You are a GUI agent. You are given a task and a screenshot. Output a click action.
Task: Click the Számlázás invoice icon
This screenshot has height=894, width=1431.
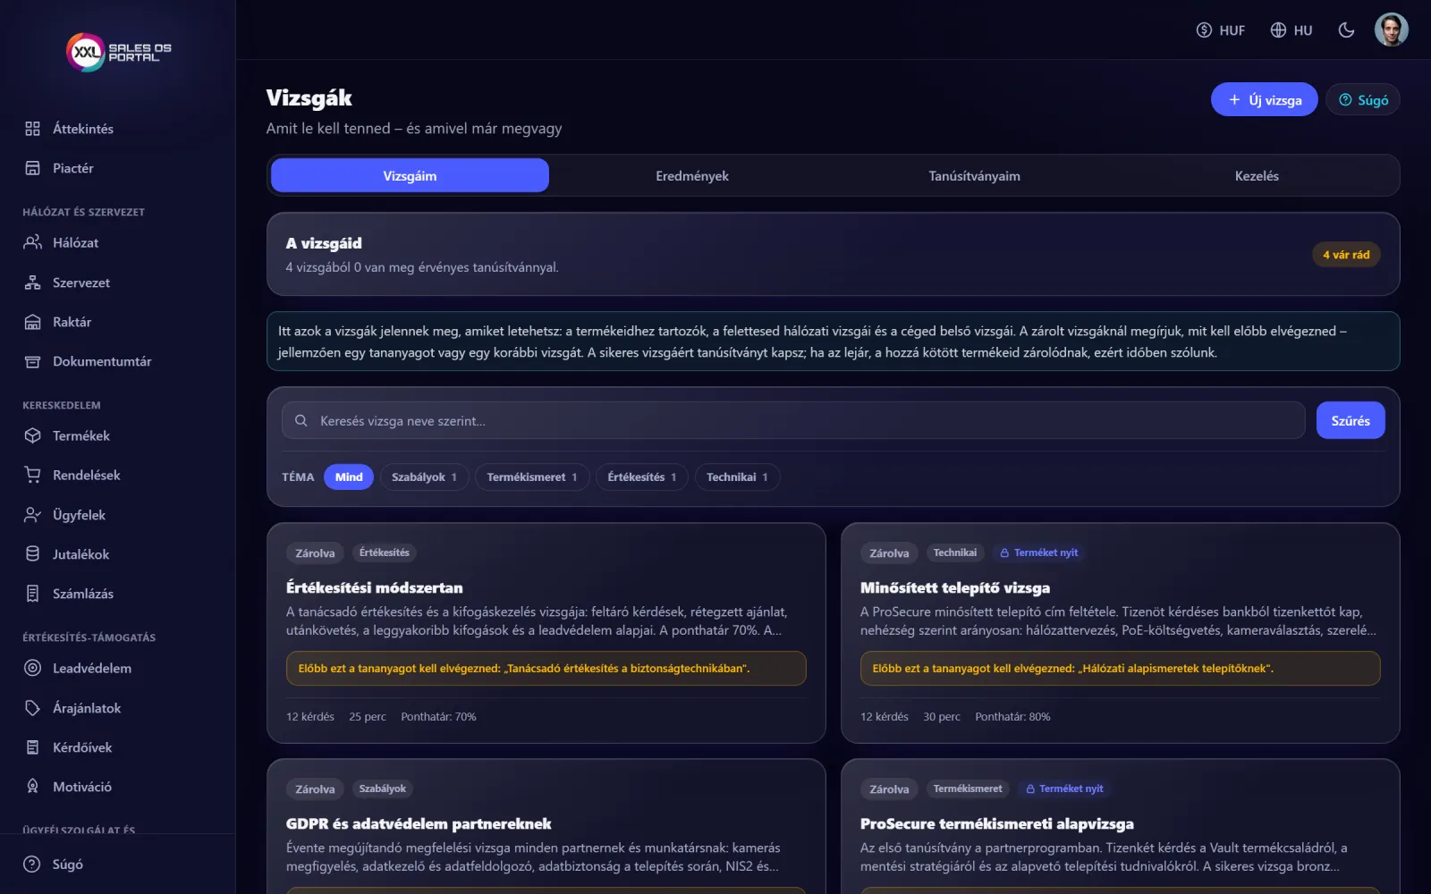tap(33, 594)
